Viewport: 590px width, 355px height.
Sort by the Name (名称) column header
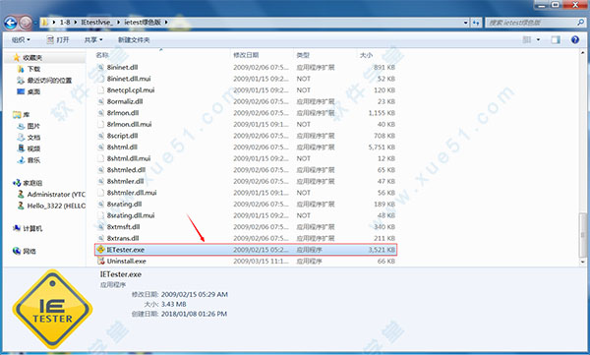point(102,55)
